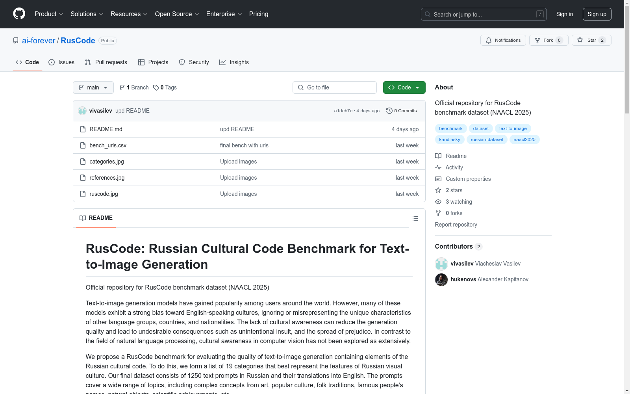This screenshot has width=630, height=394.
Task: Click the fork icon beside 0 forks
Action: (x=438, y=213)
